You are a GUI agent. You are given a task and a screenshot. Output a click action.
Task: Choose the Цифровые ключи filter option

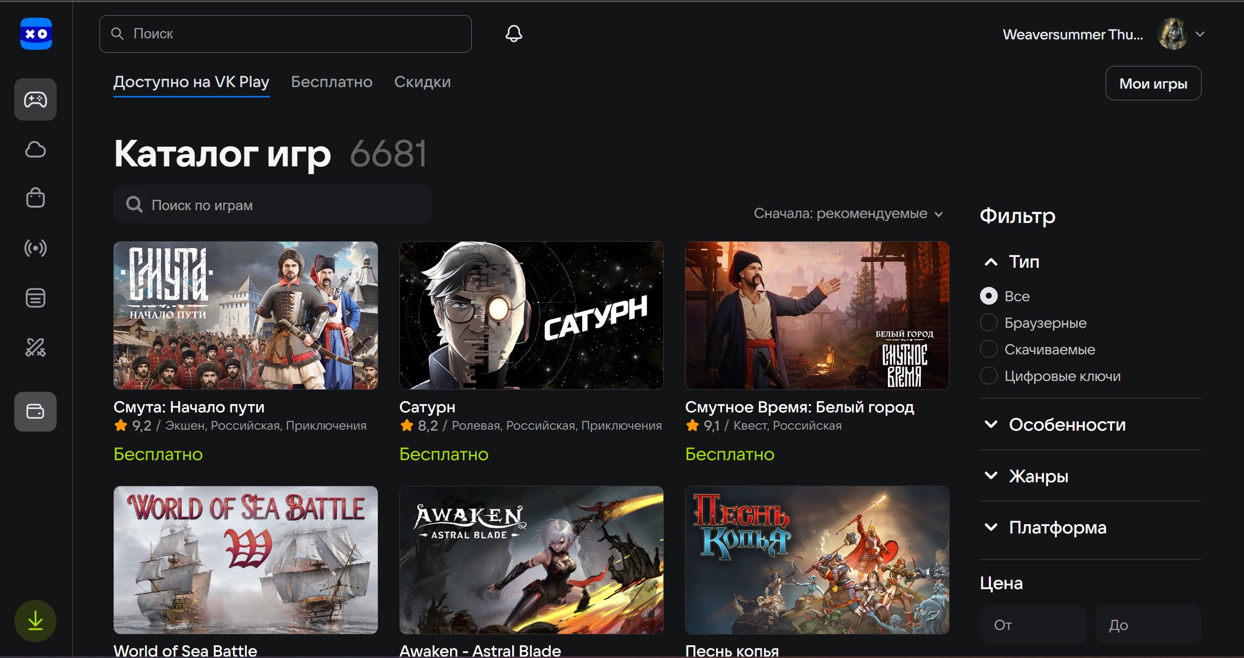coord(990,376)
